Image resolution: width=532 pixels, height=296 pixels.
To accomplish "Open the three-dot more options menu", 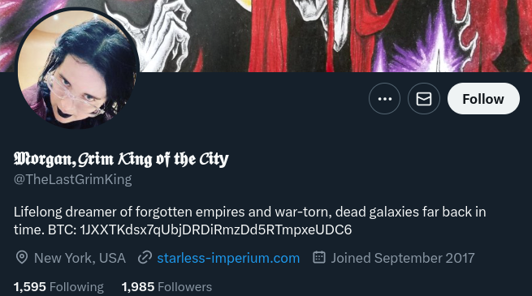I will point(384,99).
